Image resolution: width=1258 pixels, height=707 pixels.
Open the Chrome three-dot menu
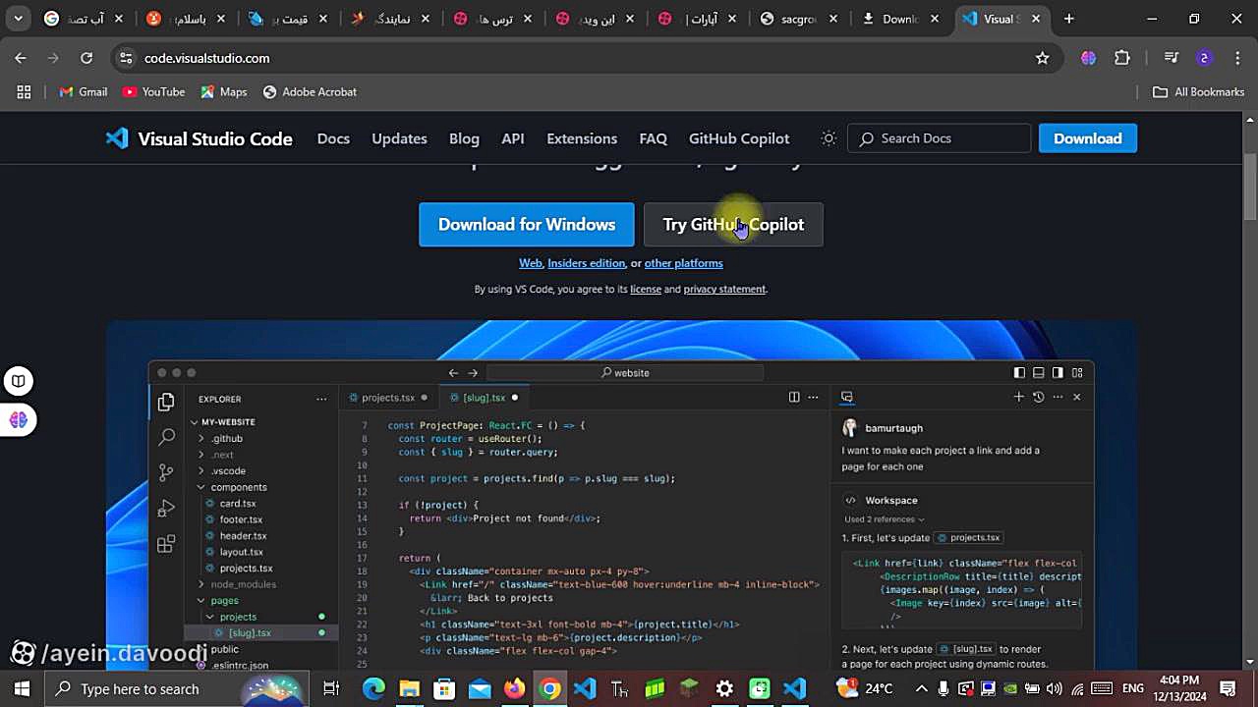pos(1236,58)
